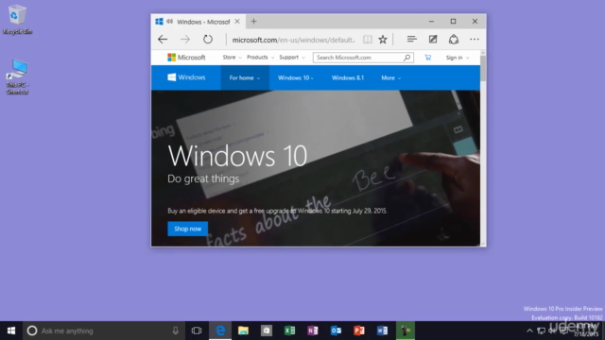
Task: Open Reading view icon in address bar
Action: [x=368, y=40]
